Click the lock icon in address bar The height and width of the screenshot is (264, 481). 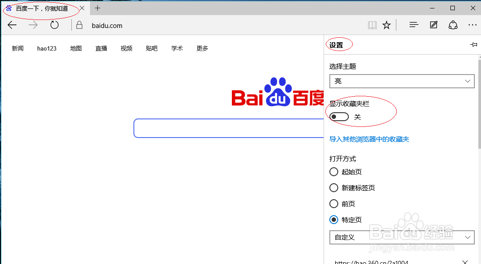pyautogui.click(x=79, y=25)
